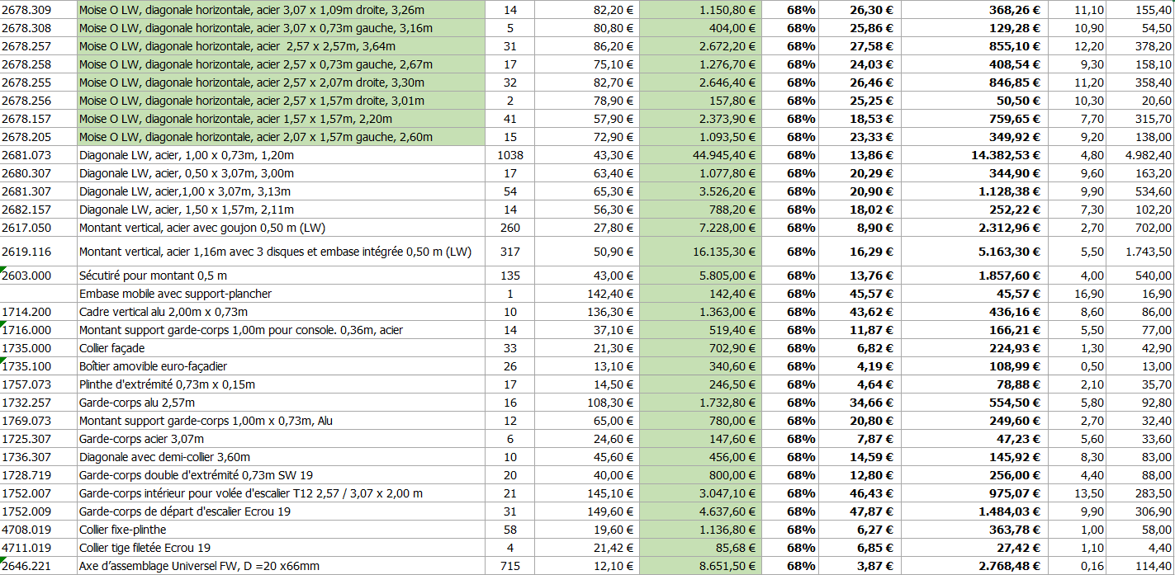Click reference 2678.205
Image resolution: width=1175 pixels, height=575 pixels.
point(38,137)
